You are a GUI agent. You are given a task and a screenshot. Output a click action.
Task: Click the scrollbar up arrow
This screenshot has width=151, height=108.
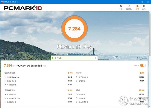pyautogui.click(x=150, y=12)
